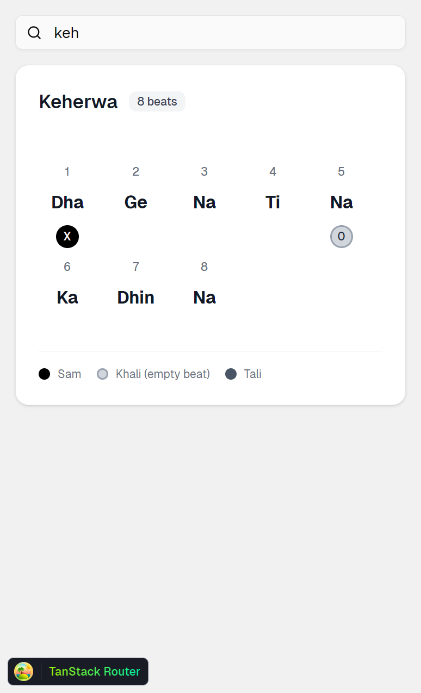Select the Ka syllable on beat 6
The image size is (421, 693).
click(67, 298)
